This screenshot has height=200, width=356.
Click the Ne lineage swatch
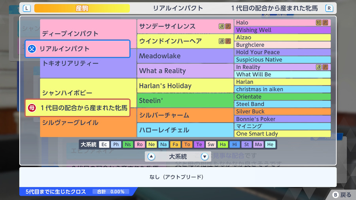151,144
